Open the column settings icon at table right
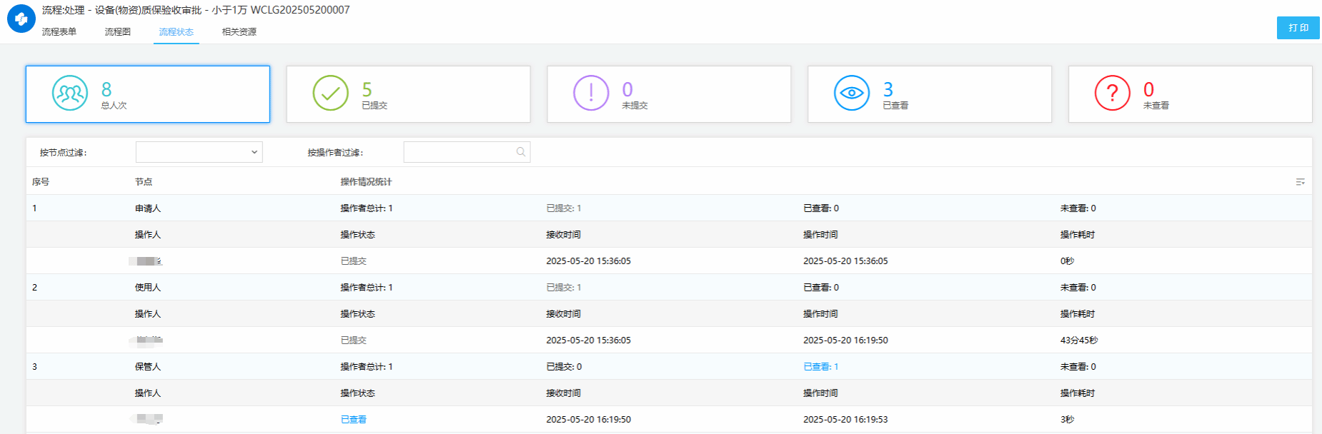This screenshot has height=434, width=1322. pyautogui.click(x=1300, y=182)
